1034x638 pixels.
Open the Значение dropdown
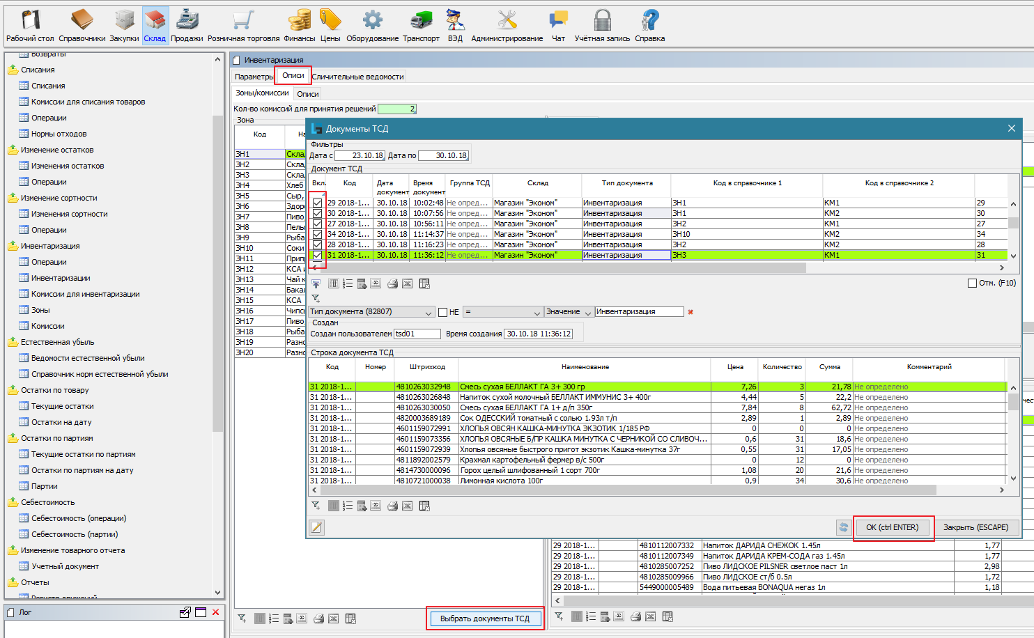[x=569, y=312]
